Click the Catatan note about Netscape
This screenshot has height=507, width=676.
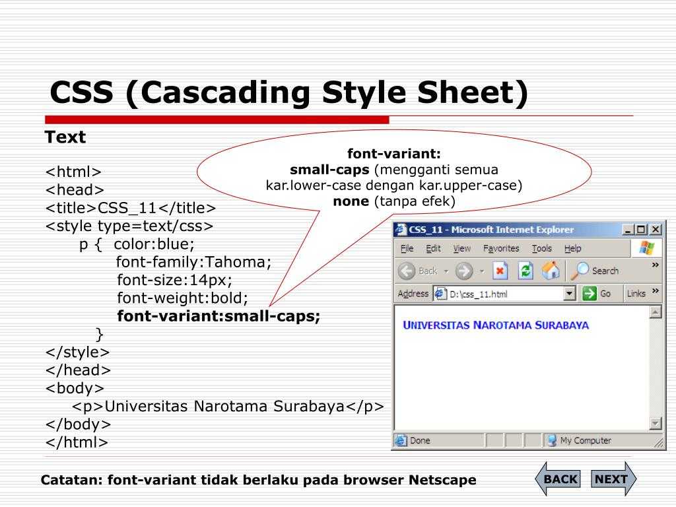point(258,480)
